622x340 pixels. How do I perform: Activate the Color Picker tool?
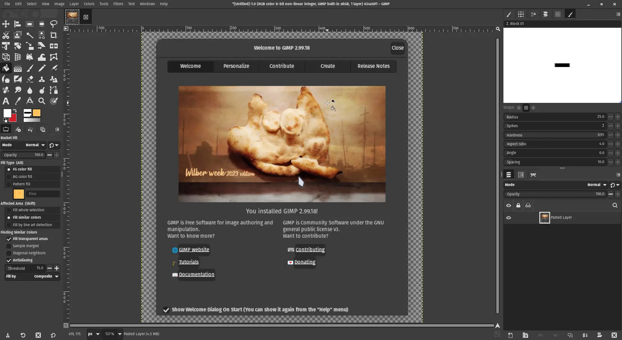17,101
